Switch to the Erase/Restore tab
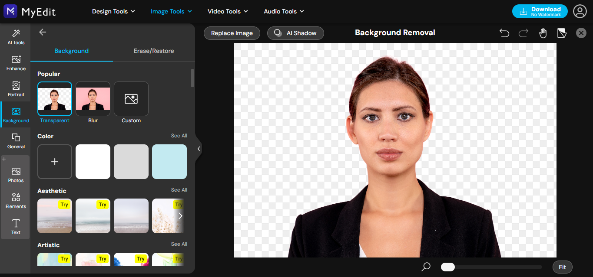This screenshot has height=277, width=593. tap(153, 51)
